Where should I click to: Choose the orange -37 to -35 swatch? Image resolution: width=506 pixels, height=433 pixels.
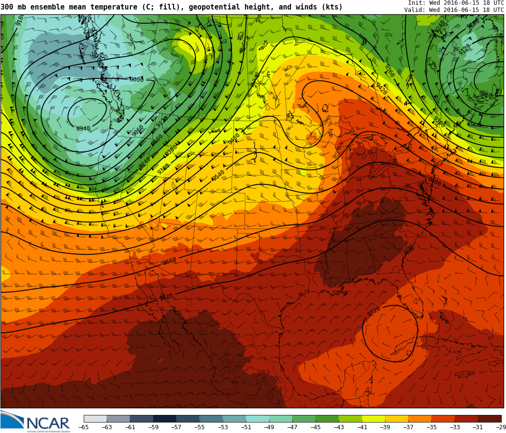point(420,418)
